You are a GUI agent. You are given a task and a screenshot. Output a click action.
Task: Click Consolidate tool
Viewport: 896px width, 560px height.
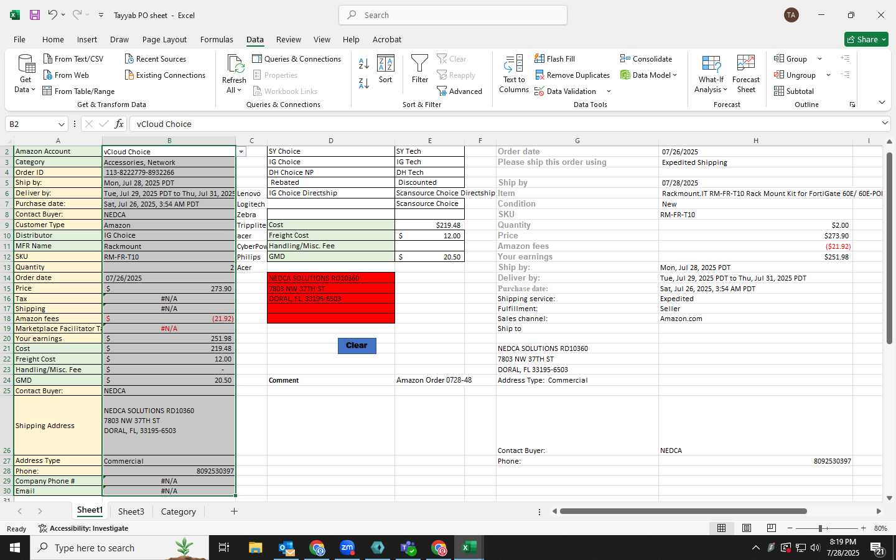pos(646,59)
